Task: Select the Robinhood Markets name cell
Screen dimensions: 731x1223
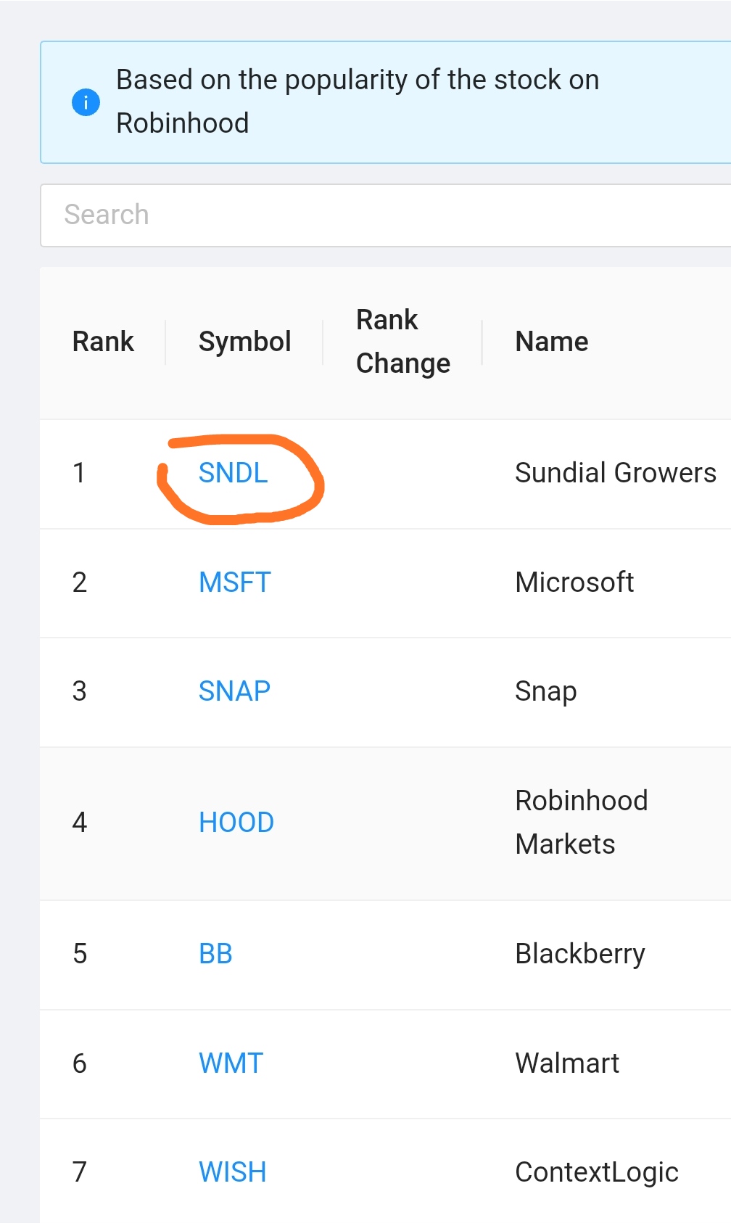Action: [581, 823]
